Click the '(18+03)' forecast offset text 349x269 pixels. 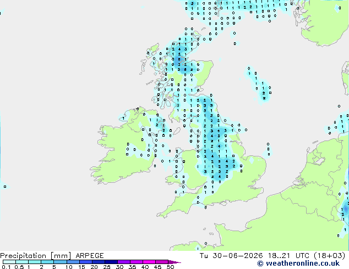tap(330, 256)
